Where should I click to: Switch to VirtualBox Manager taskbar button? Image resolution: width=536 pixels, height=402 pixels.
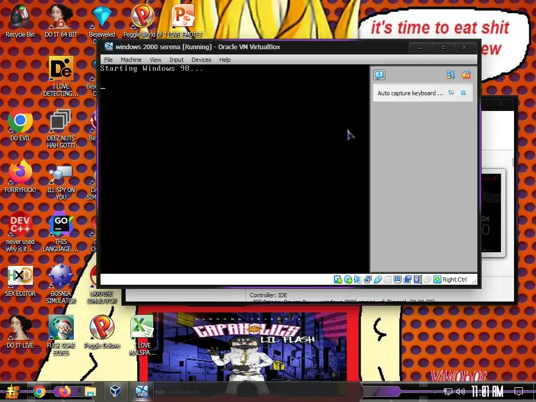[115, 391]
